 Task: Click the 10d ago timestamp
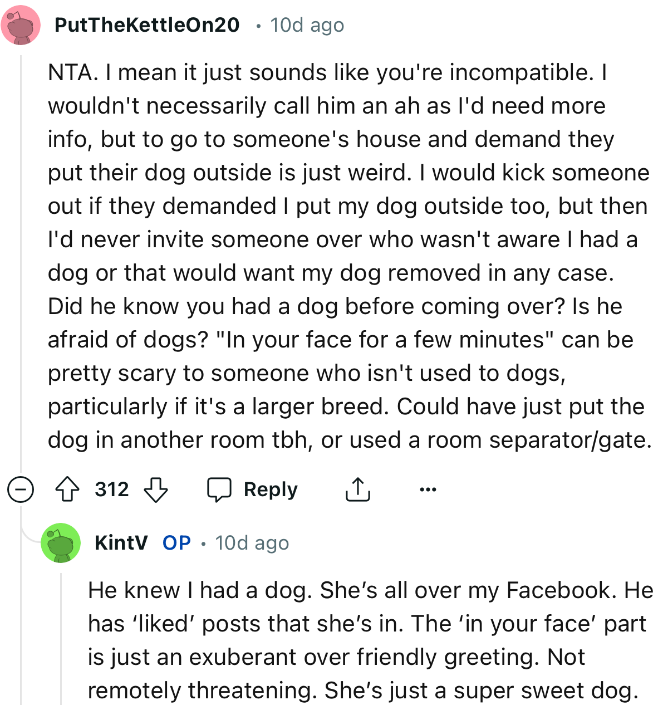pos(306,25)
